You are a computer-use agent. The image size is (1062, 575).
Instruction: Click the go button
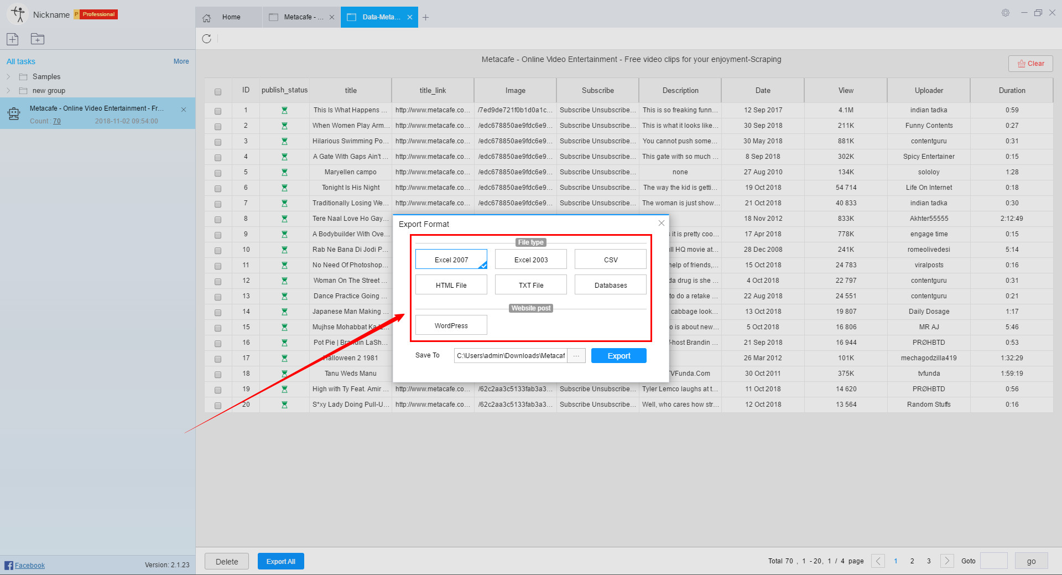point(1031,561)
